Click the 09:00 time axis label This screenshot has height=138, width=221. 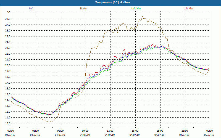point(86,131)
